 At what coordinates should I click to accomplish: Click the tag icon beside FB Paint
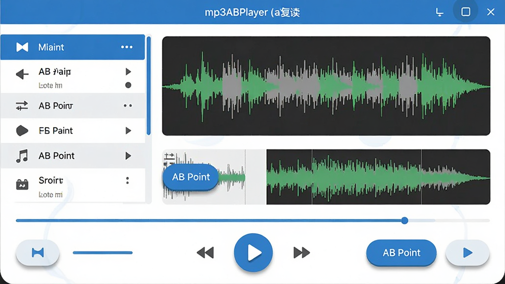coord(22,131)
